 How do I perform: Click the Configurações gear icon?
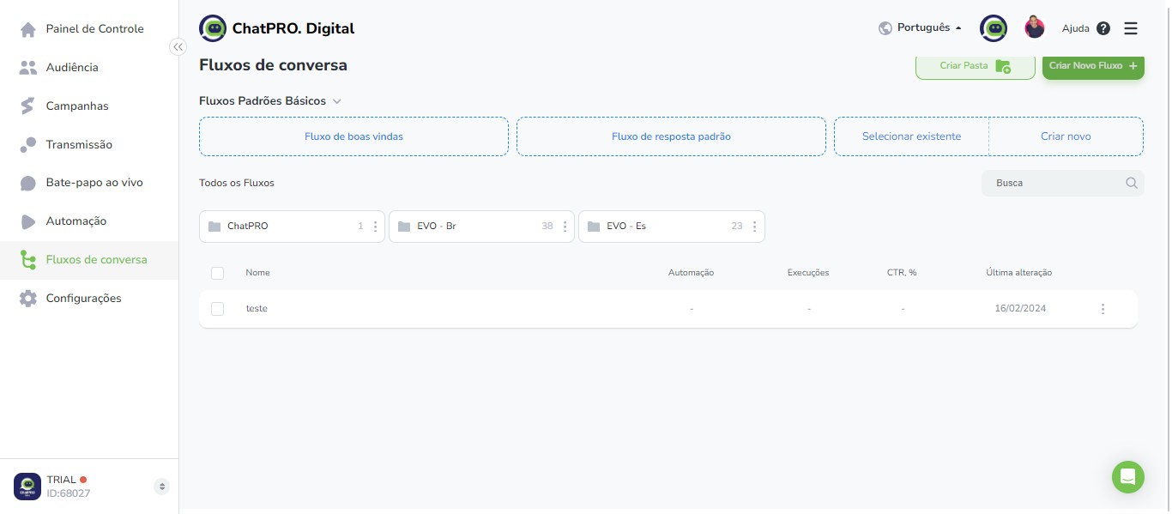(28, 299)
